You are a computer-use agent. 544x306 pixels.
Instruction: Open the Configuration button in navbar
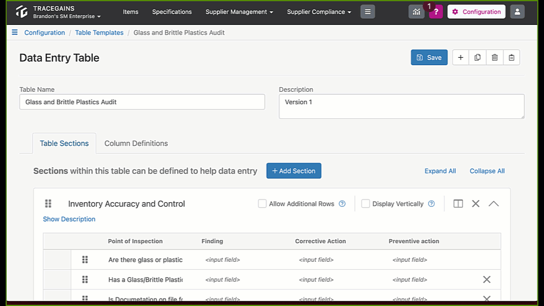click(x=477, y=12)
